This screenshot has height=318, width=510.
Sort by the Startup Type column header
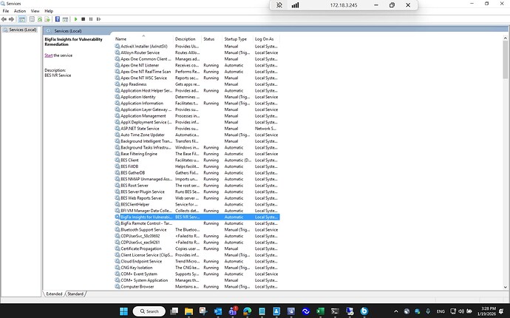pos(236,38)
